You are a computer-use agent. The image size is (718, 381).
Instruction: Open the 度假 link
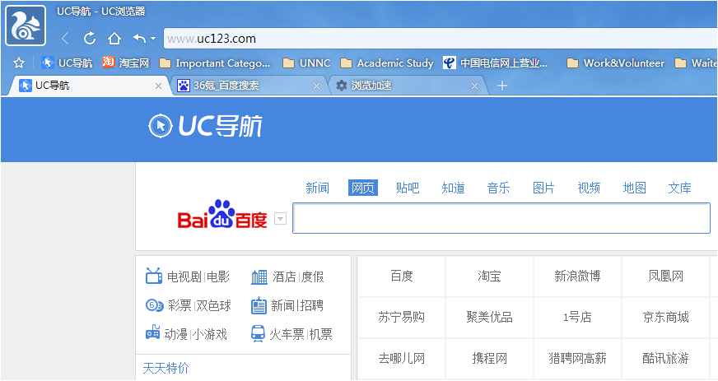[313, 276]
